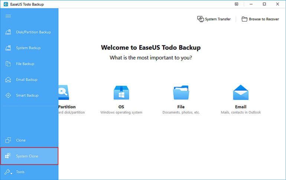Choose the OS backup label
This screenshot has height=180, width=286.
pyautogui.click(x=121, y=107)
